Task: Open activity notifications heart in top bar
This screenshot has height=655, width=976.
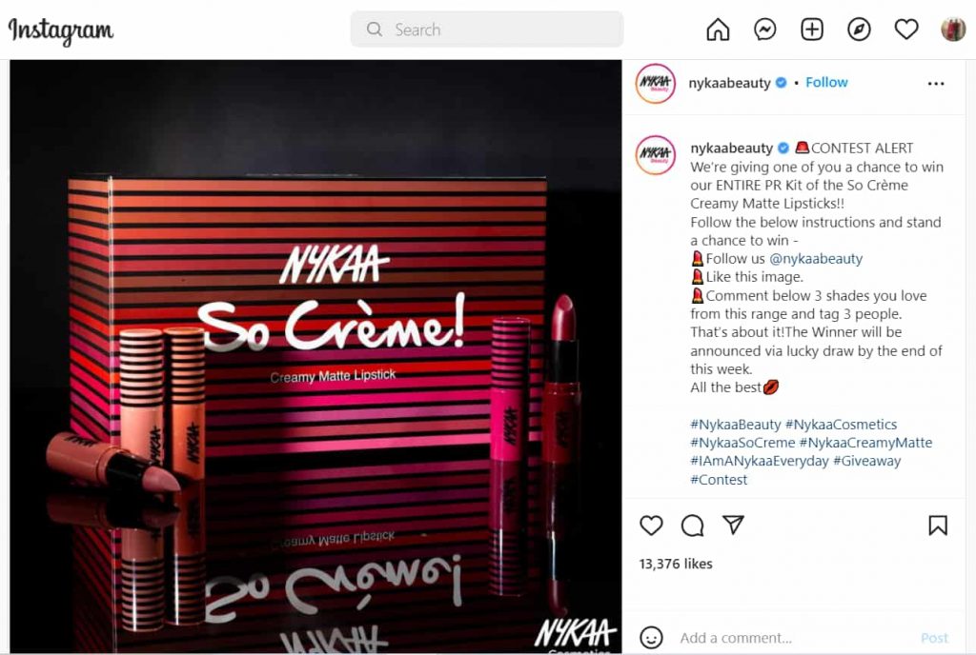Action: click(x=906, y=30)
